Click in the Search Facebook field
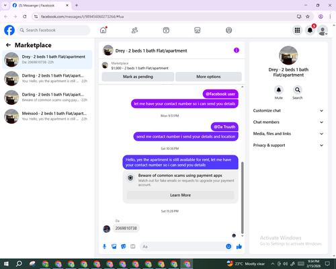 [54, 30]
